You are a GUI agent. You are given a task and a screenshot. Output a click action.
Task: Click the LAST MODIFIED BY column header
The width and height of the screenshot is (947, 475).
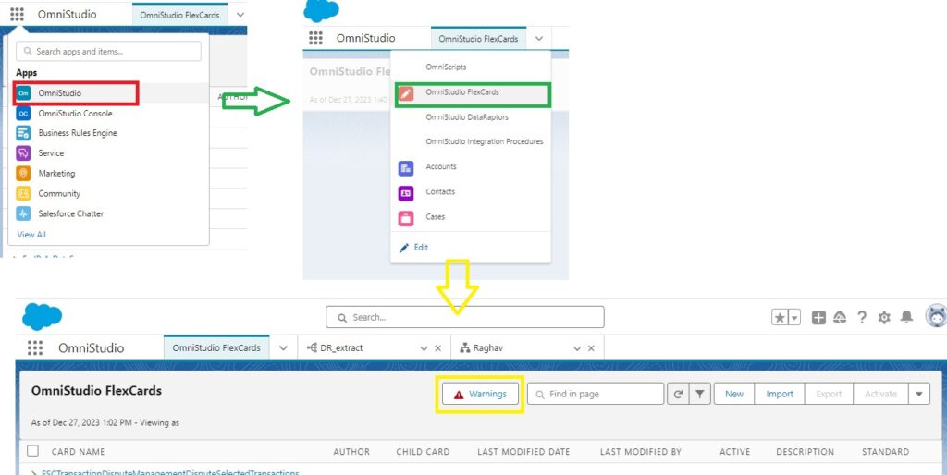point(640,452)
